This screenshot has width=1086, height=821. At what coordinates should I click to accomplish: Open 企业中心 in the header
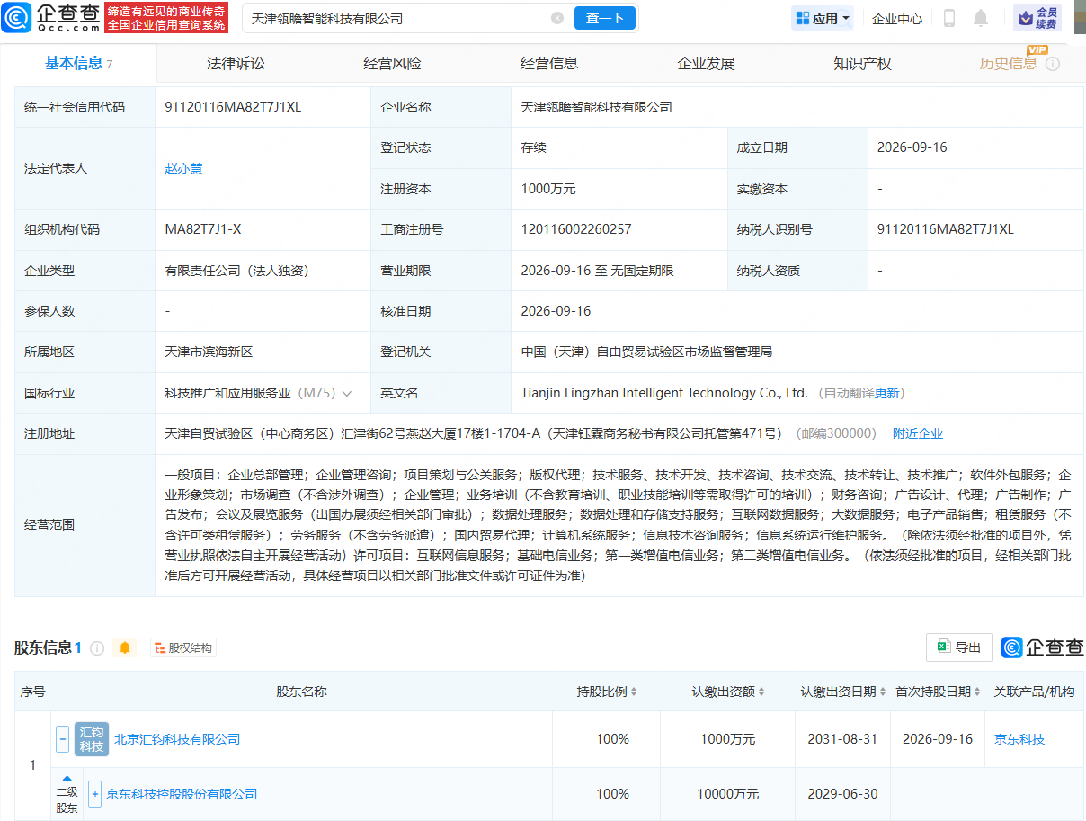tap(897, 18)
